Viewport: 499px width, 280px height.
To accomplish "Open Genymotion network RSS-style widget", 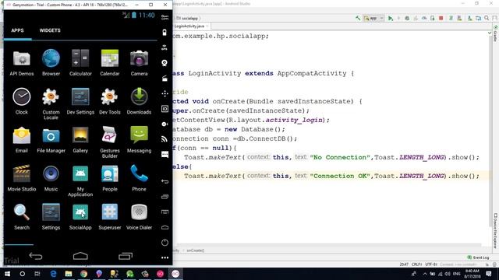I will (x=165, y=139).
